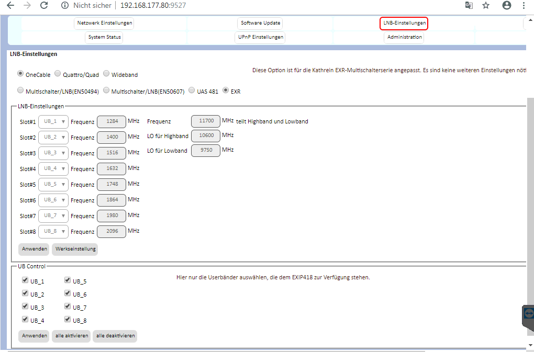Click the site info icon beside Nicht sicher
The width and height of the screenshot is (534, 352).
tap(65, 5)
